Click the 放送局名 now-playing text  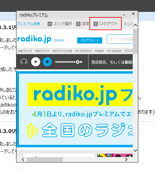coord(112,62)
